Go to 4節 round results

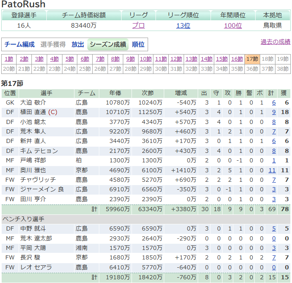pyautogui.click(x=55, y=59)
